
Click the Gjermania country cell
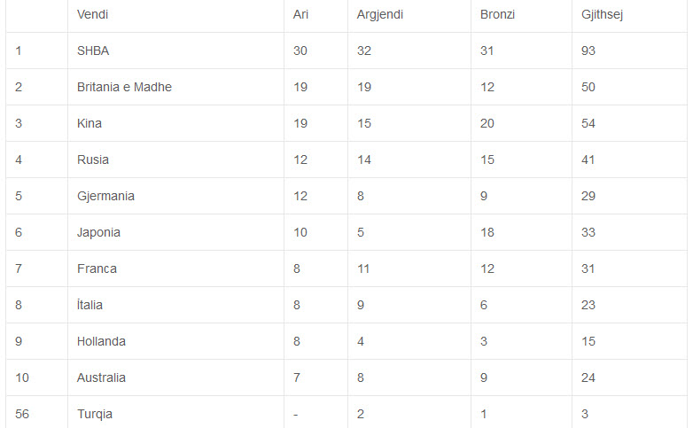coord(105,196)
